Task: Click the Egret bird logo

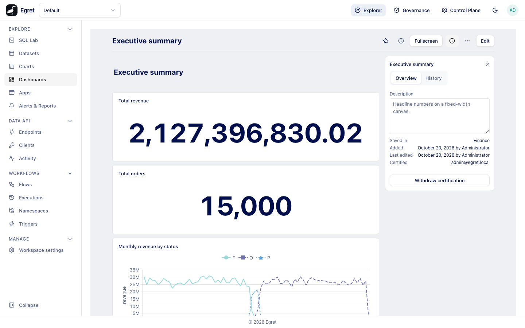Action: click(x=12, y=10)
